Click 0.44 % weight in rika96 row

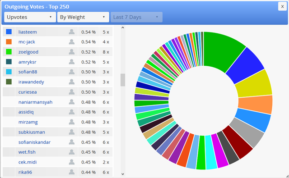click(x=89, y=172)
